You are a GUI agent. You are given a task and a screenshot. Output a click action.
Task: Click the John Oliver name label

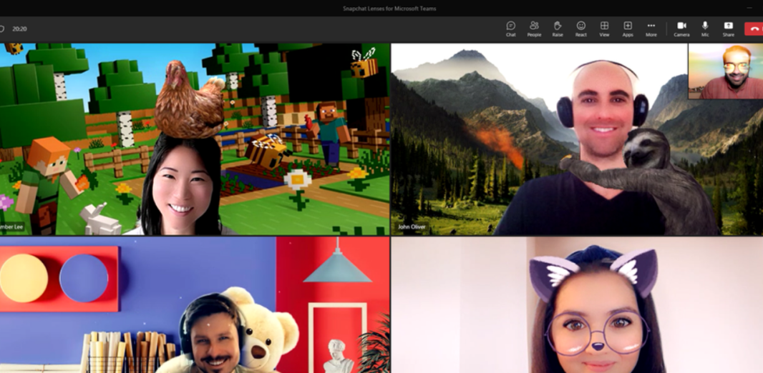[412, 227]
